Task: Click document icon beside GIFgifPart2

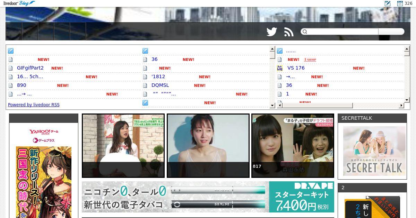Action: click(10, 68)
